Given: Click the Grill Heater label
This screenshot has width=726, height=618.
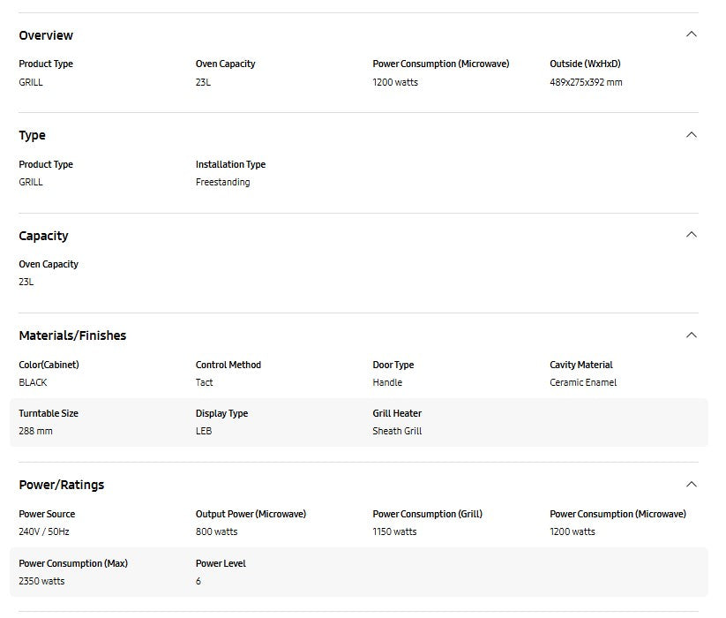Looking at the screenshot, I should [397, 413].
